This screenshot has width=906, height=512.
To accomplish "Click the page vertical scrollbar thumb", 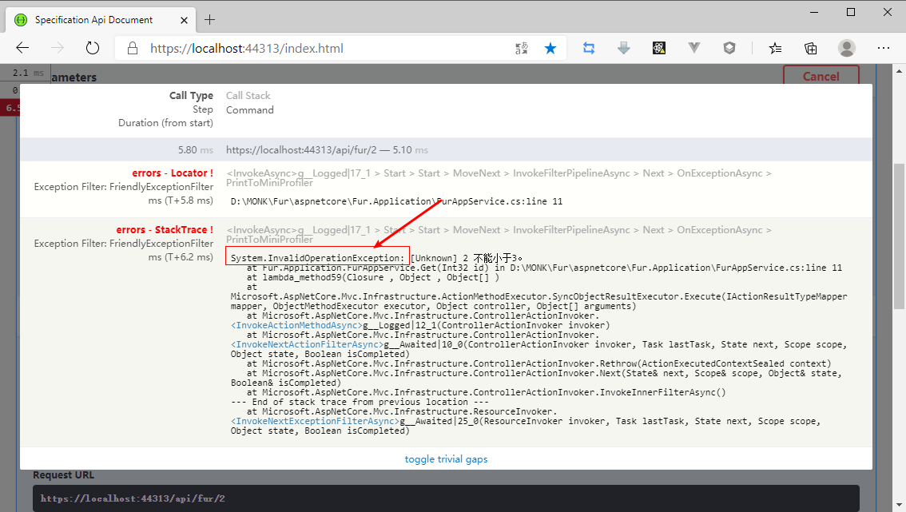I will 898,236.
